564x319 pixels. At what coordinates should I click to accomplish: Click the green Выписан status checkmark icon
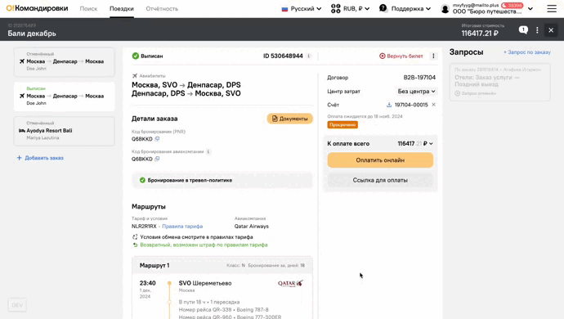(x=135, y=56)
